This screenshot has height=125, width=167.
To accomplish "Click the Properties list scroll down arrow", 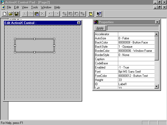I will pos(157,86).
